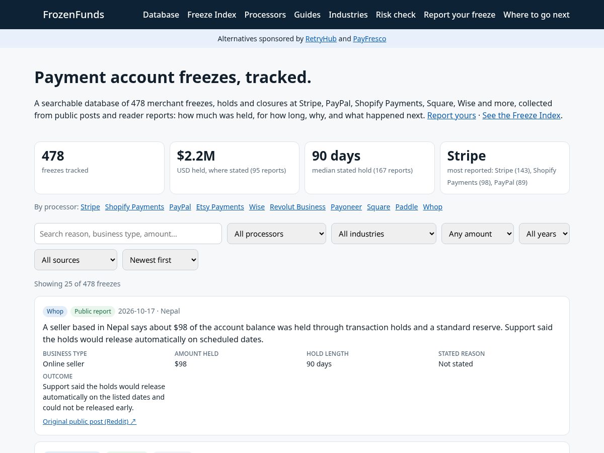This screenshot has width=604, height=453.
Task: Filter by PayPal processor link
Action: click(180, 207)
